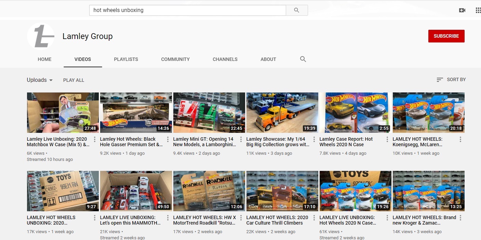Open title 'Lamley Mini GT: Opening 14 New Models'
Viewport: 481px width, 240px height.
coord(204,142)
